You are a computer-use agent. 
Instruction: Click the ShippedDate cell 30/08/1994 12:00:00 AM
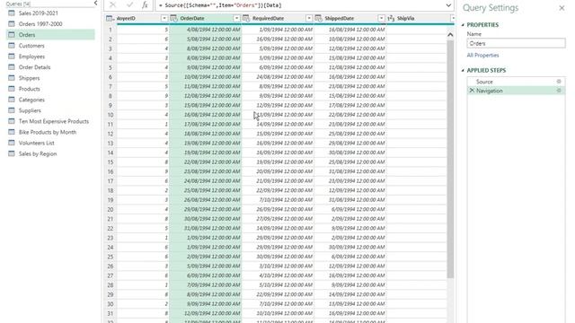click(349, 153)
